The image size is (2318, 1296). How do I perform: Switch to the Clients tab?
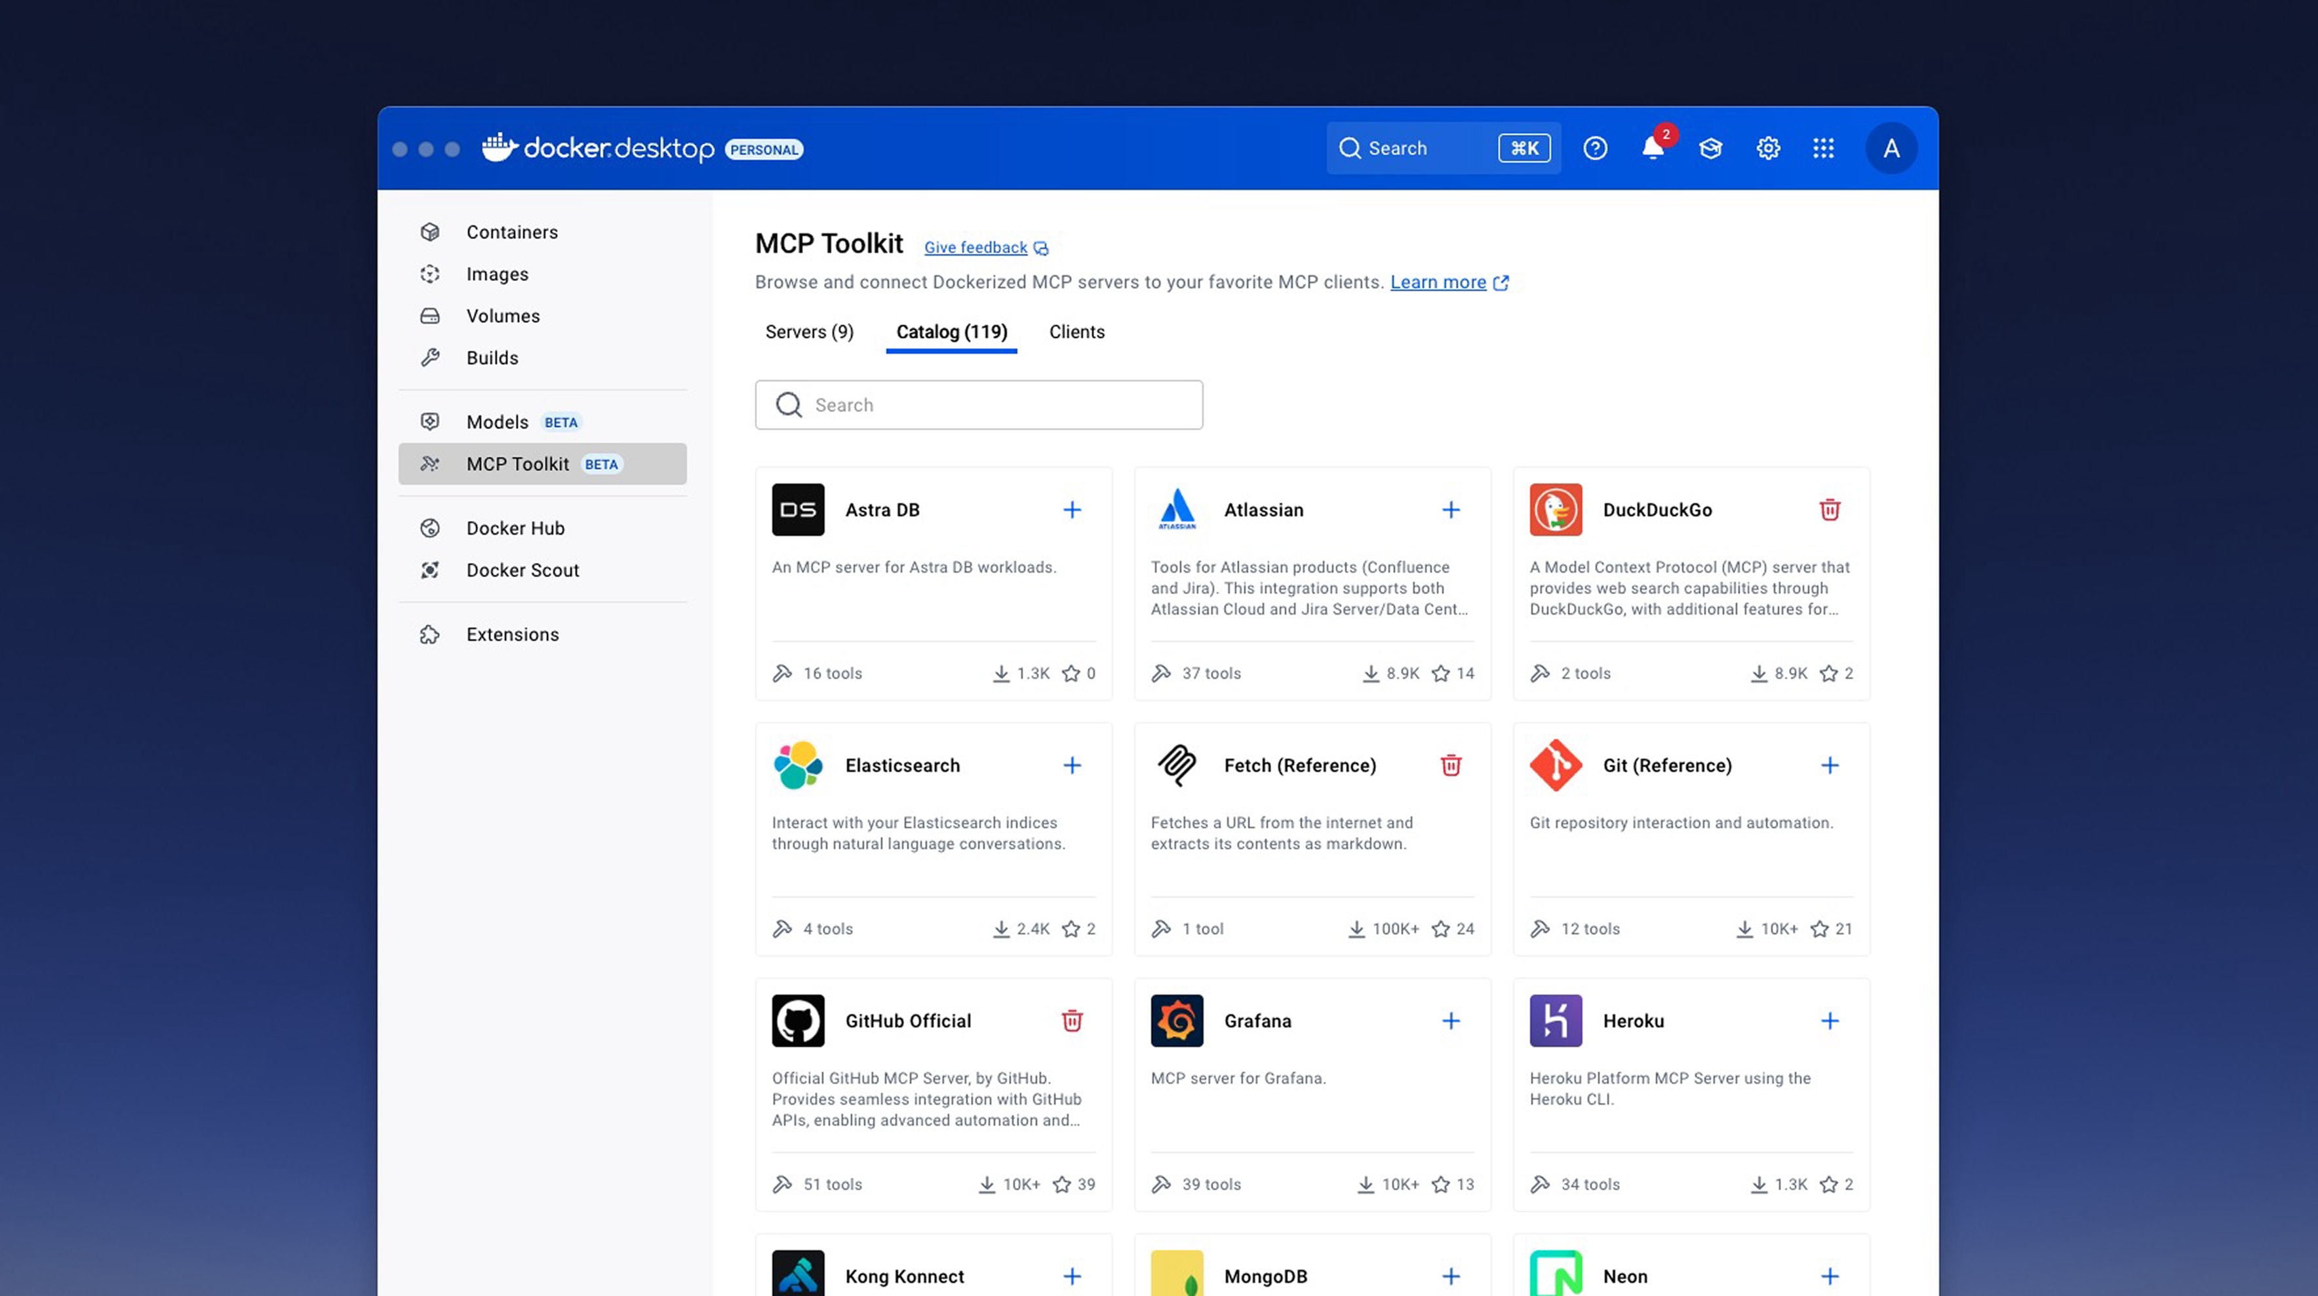click(x=1076, y=332)
